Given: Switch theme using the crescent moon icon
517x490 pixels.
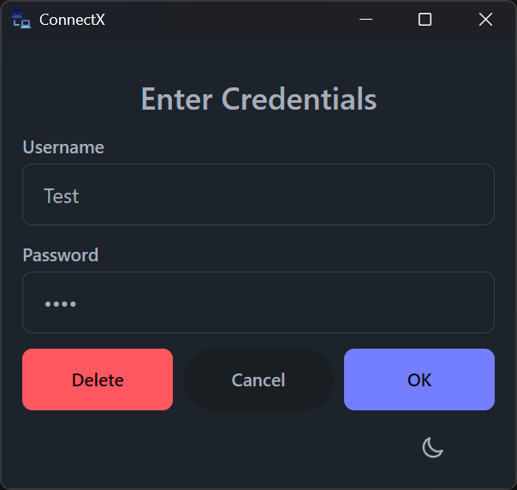Looking at the screenshot, I should tap(432, 447).
